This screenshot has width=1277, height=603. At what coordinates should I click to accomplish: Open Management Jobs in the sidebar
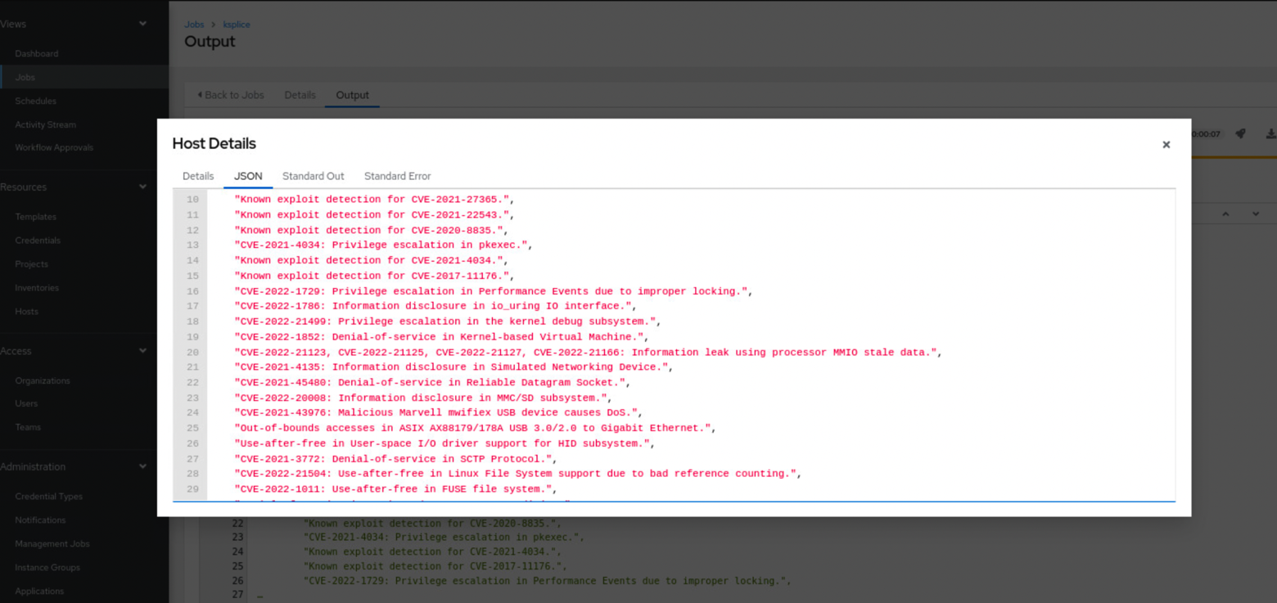click(x=52, y=544)
